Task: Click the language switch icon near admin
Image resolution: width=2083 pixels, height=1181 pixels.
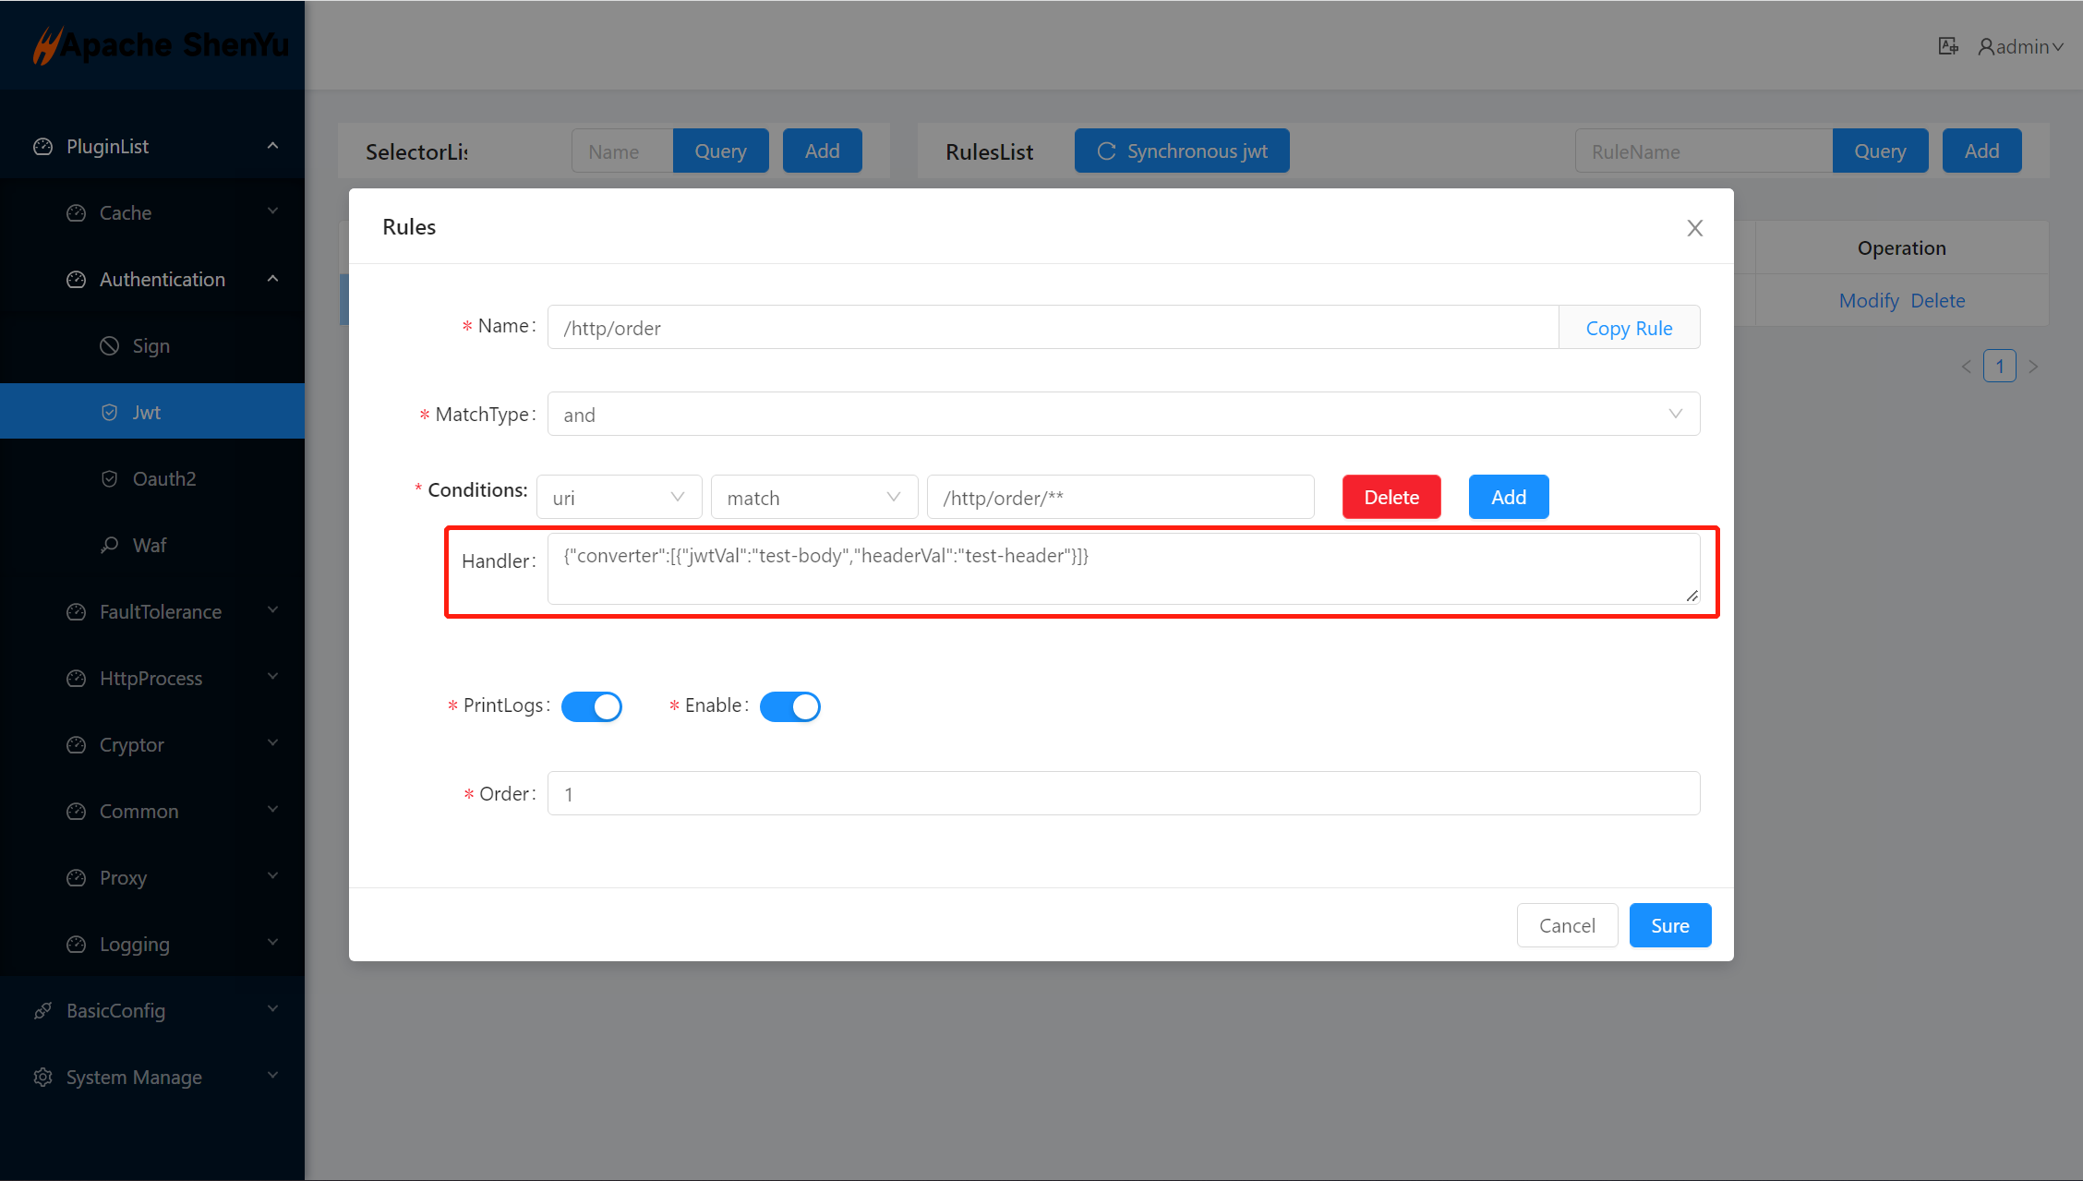Action: pyautogui.click(x=1948, y=46)
